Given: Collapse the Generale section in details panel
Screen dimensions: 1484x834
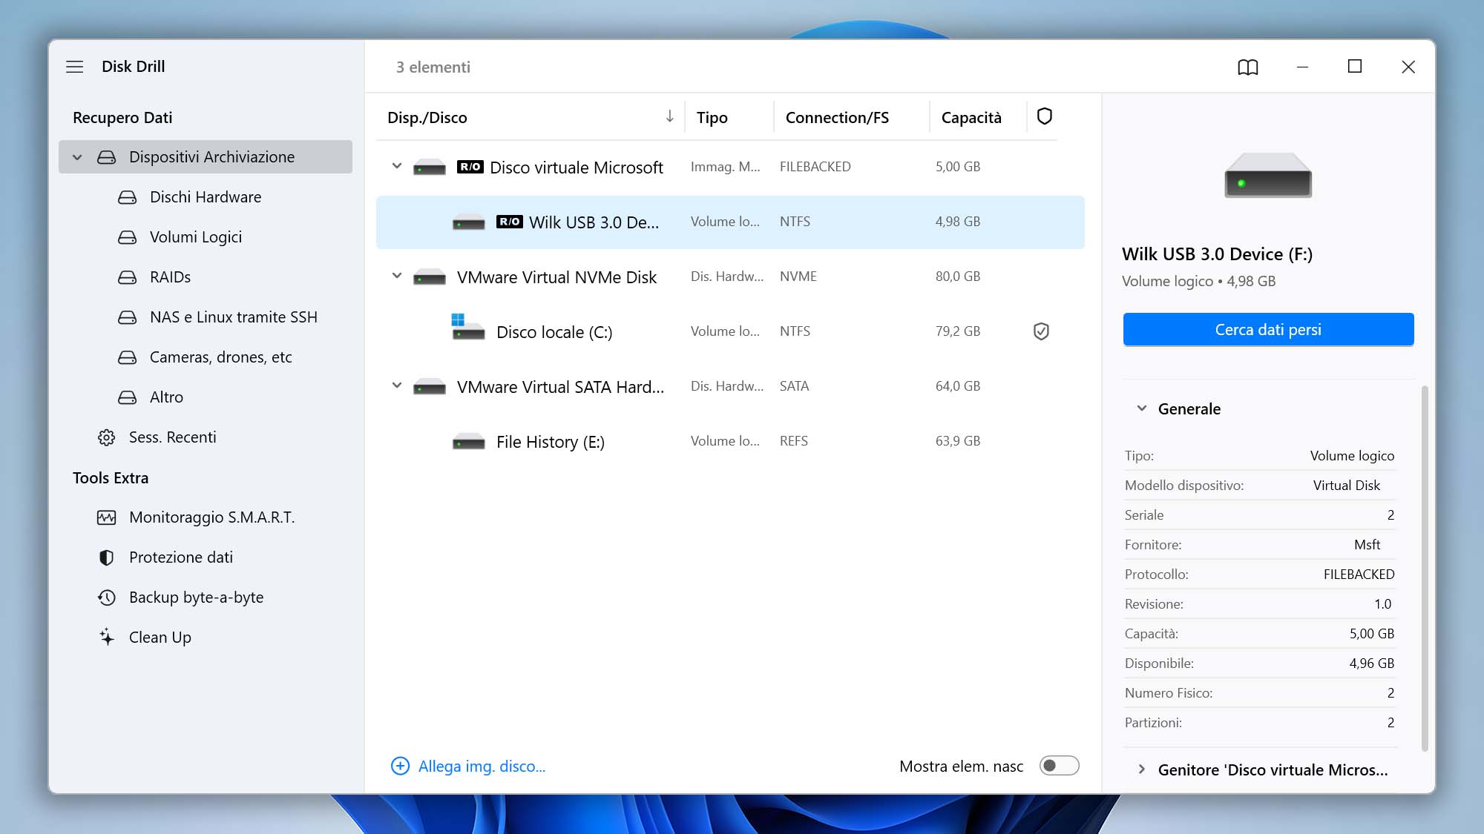Looking at the screenshot, I should (x=1141, y=407).
